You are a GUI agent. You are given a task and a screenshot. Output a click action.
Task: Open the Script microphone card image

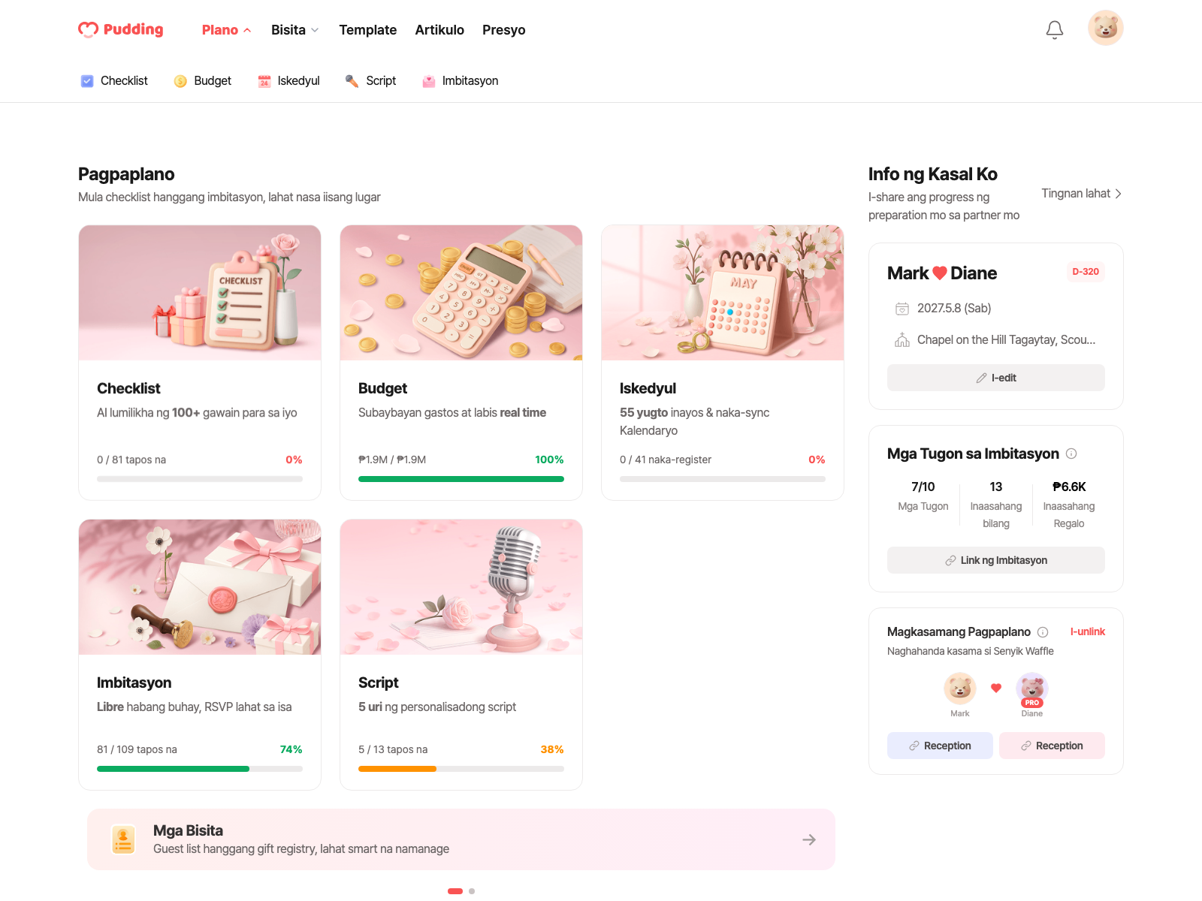point(461,587)
